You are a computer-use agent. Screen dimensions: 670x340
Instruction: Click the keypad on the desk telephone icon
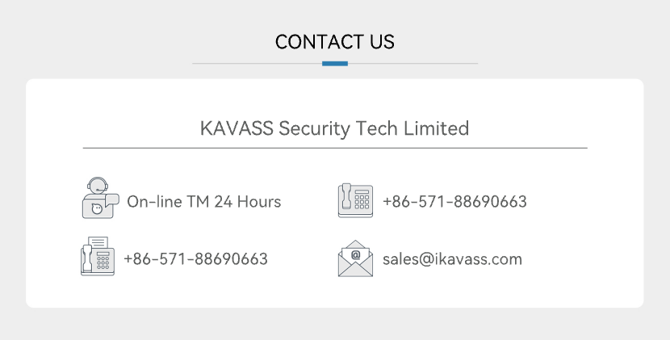tap(362, 202)
